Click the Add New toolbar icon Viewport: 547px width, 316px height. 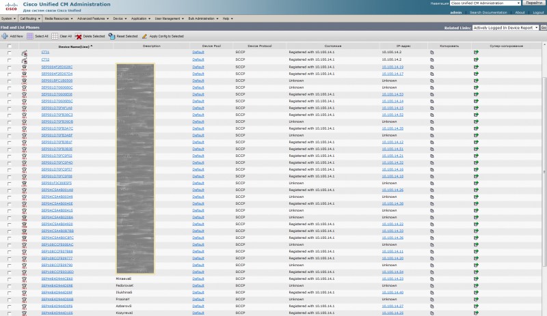tap(5, 36)
